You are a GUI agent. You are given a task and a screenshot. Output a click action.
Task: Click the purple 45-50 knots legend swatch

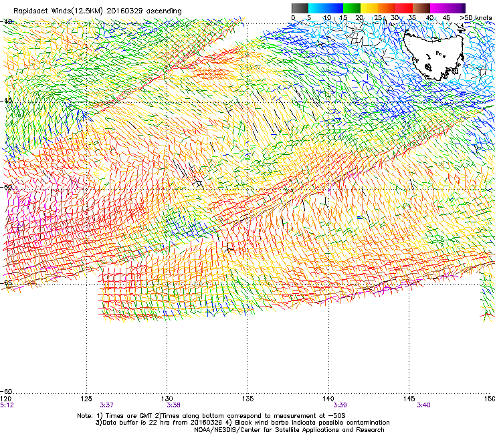456,8
